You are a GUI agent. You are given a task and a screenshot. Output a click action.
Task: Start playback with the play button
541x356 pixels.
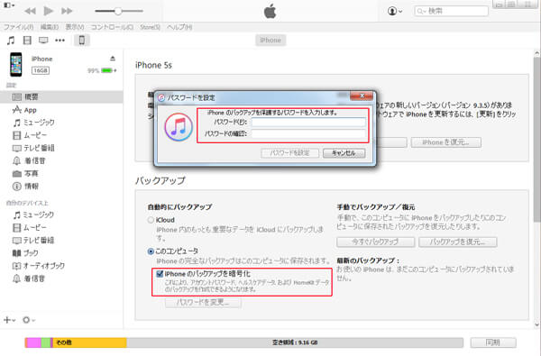49,11
